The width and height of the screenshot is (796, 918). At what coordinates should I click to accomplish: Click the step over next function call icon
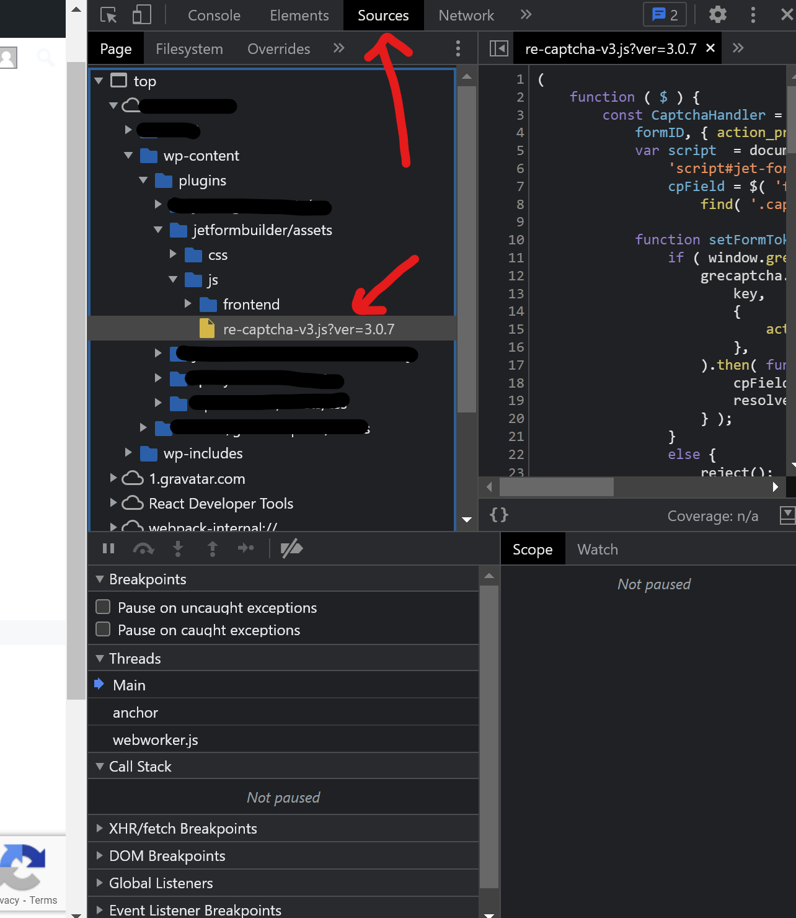click(143, 548)
